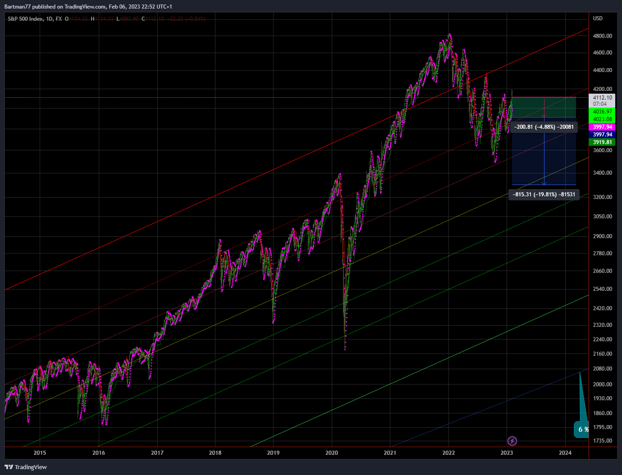This screenshot has width=622, height=475.
Task: Click the TradingView logo in the bottom-left corner
Action: pos(25,467)
